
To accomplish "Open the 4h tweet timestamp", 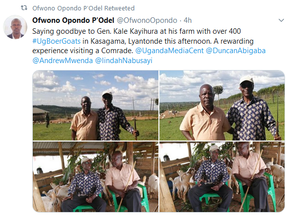I will [x=188, y=20].
